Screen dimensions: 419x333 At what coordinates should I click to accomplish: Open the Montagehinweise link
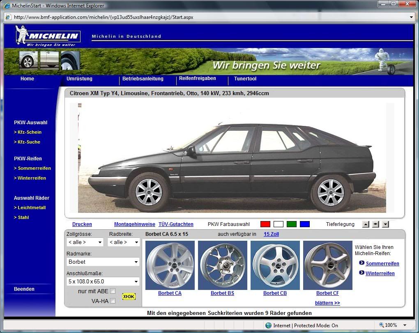(x=135, y=224)
